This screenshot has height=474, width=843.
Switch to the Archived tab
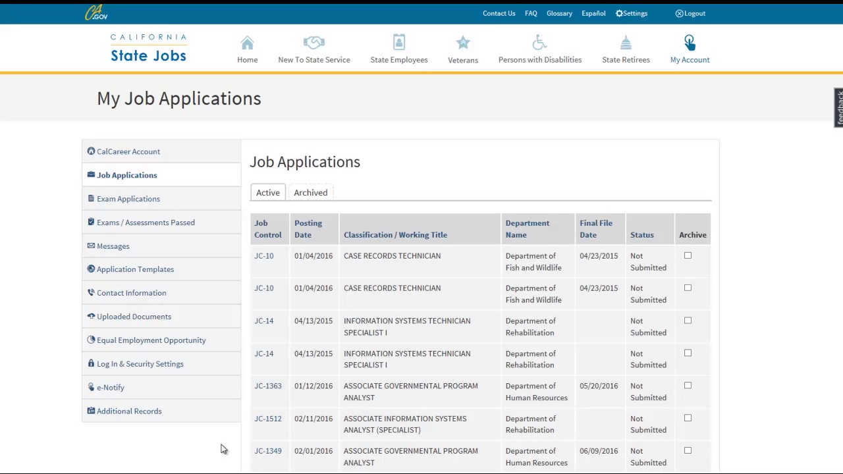[310, 192]
